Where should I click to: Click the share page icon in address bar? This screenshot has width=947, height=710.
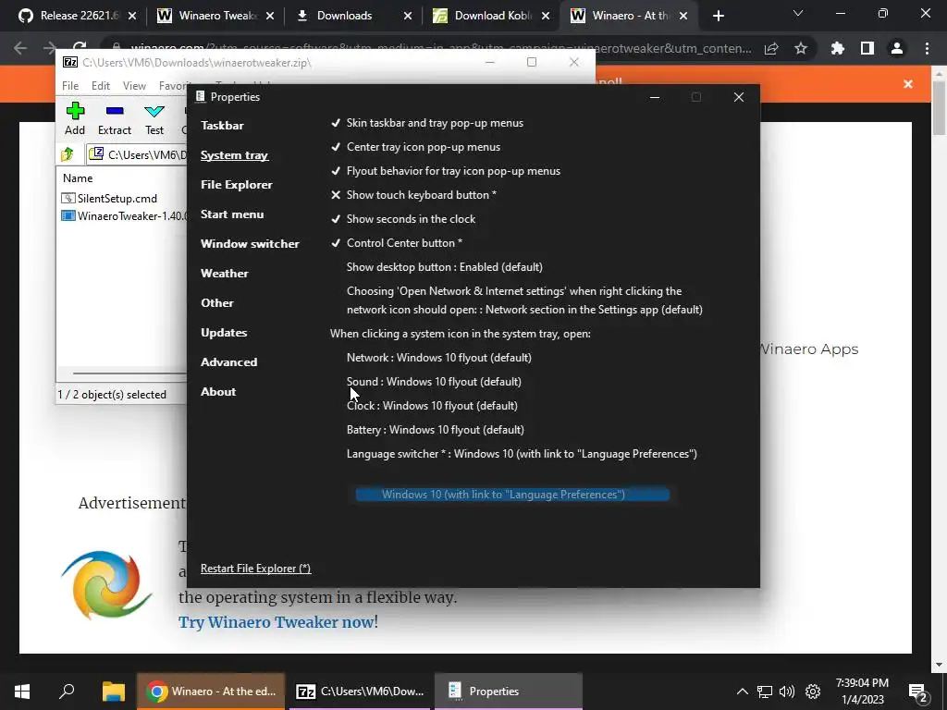pos(771,48)
